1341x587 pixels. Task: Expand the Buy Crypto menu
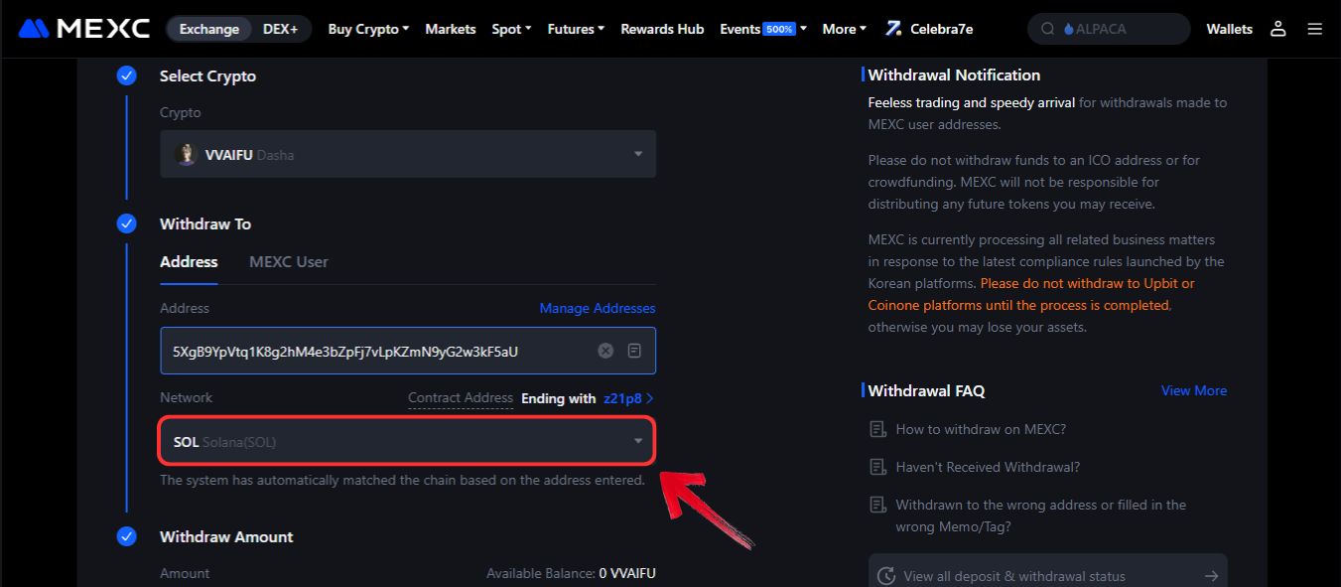(368, 29)
